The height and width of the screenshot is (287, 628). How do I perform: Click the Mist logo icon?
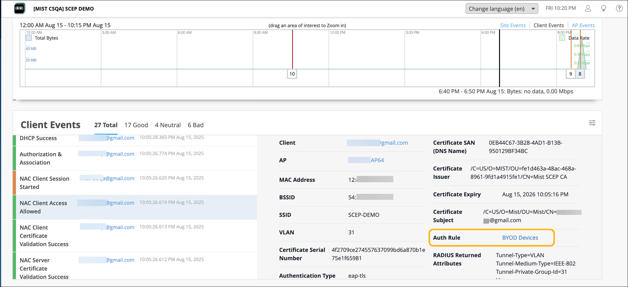click(x=19, y=8)
